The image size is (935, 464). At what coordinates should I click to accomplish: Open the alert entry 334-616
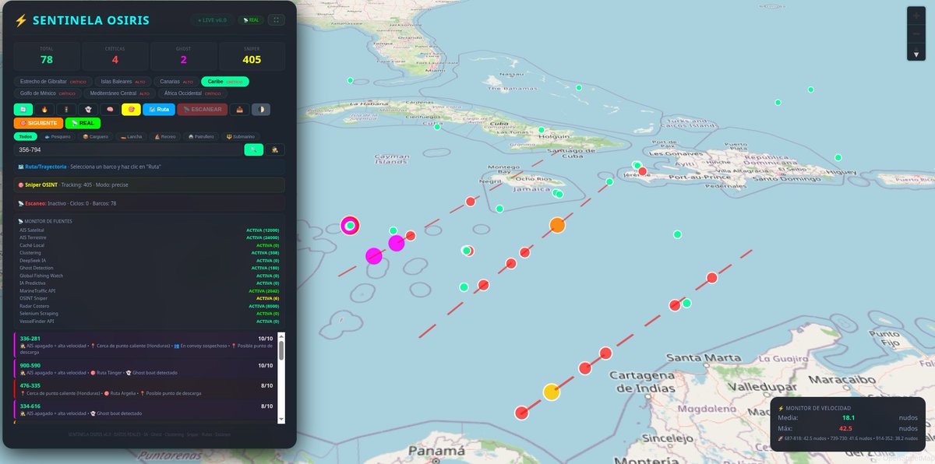tap(144, 410)
